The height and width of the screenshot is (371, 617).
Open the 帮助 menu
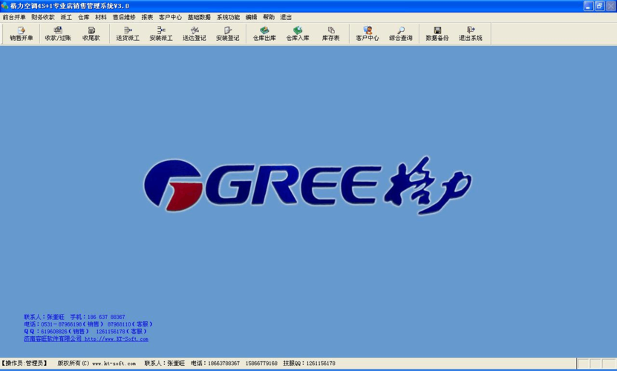pos(269,17)
